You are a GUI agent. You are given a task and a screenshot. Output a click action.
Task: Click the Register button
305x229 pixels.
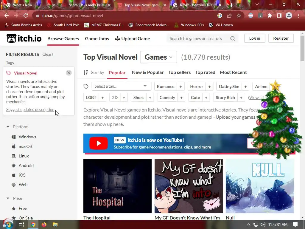coord(281,38)
